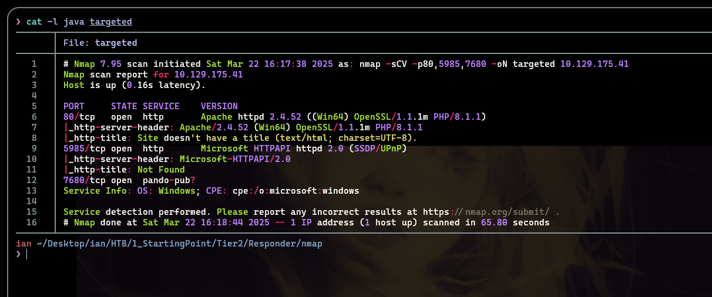
Task: Click line number 16 in gutter
Action: (32, 222)
